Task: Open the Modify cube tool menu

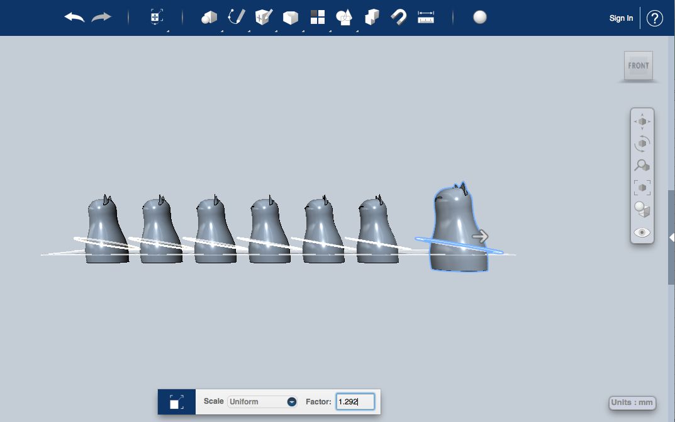Action: tap(291, 18)
